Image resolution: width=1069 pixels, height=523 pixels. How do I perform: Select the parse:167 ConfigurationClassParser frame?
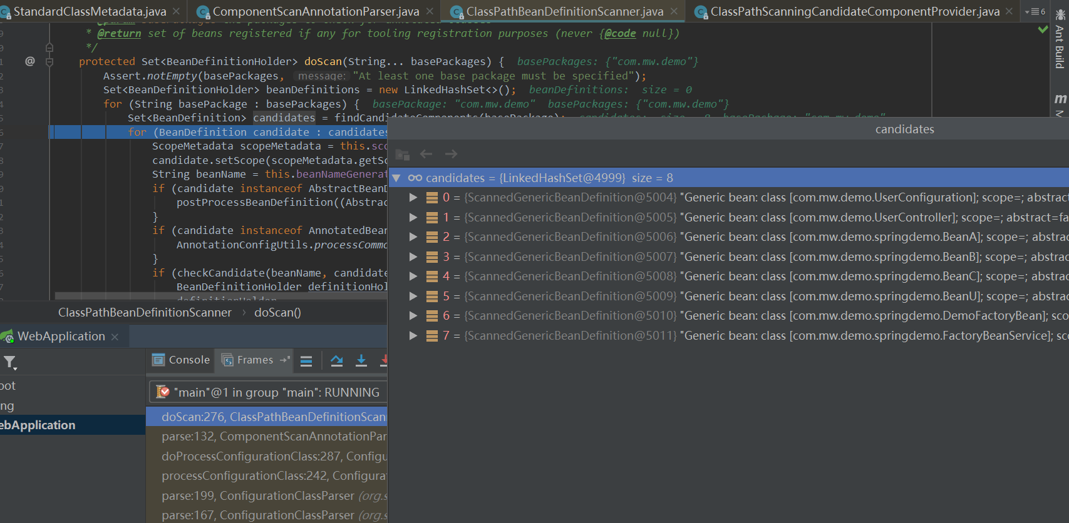[267, 515]
